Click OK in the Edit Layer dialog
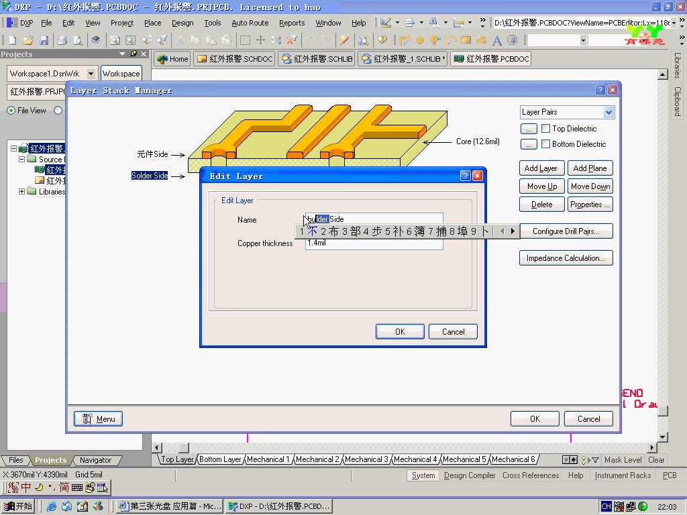 400,331
